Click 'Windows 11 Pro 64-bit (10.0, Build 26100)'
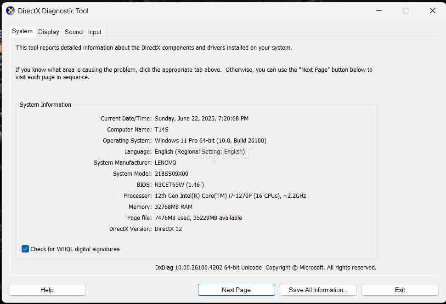This screenshot has width=446, height=304. 210,140
